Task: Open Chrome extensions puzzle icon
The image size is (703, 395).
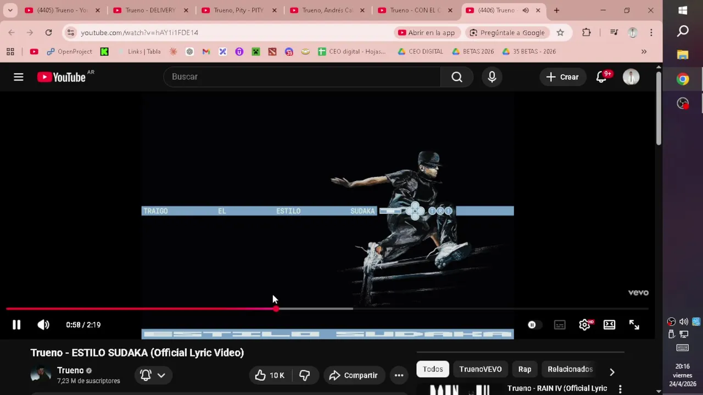Action: pyautogui.click(x=586, y=32)
